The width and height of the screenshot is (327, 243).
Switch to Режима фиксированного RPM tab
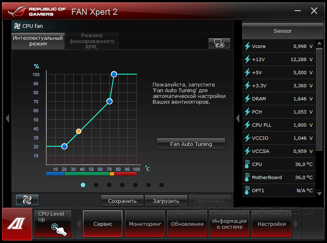coord(92,41)
